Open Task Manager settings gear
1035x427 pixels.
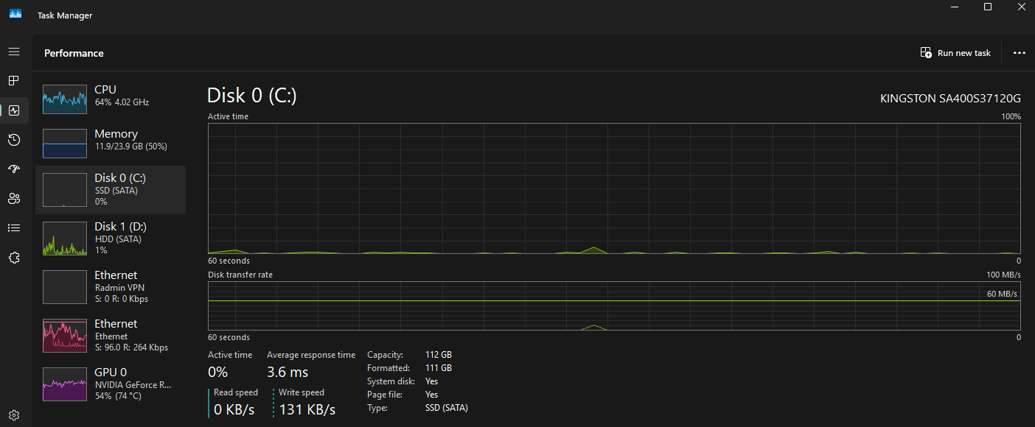click(x=14, y=415)
